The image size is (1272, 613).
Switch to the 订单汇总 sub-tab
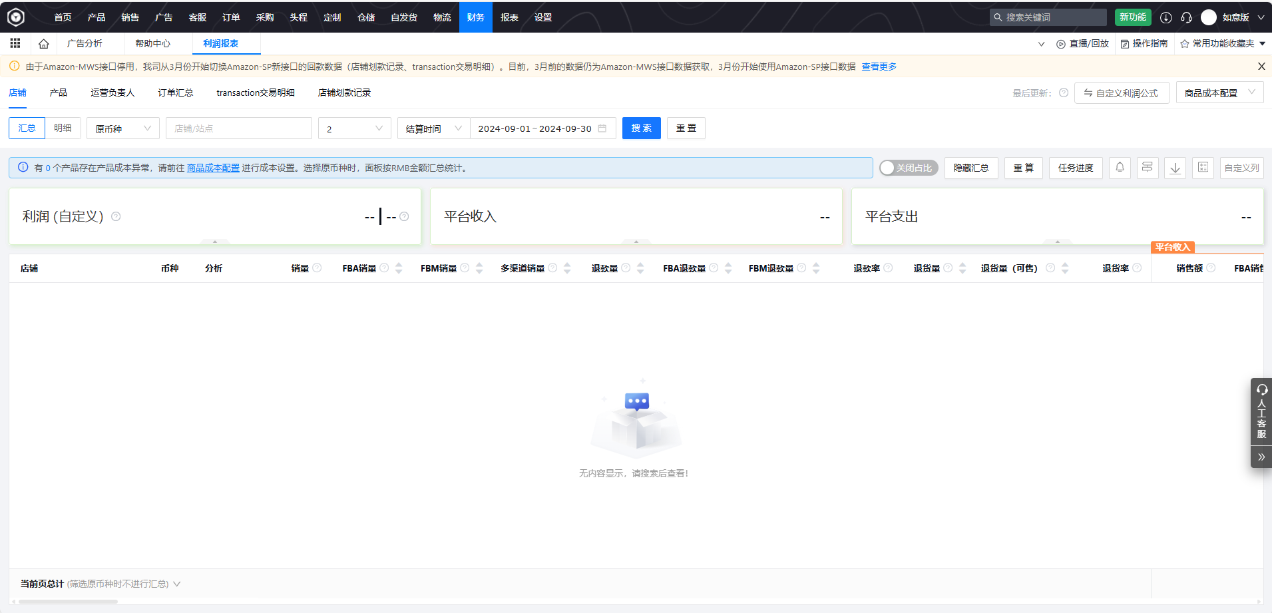[175, 93]
